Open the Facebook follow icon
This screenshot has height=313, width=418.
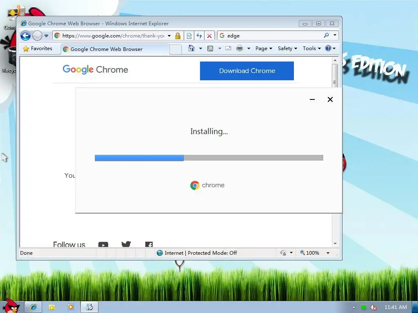[149, 245]
